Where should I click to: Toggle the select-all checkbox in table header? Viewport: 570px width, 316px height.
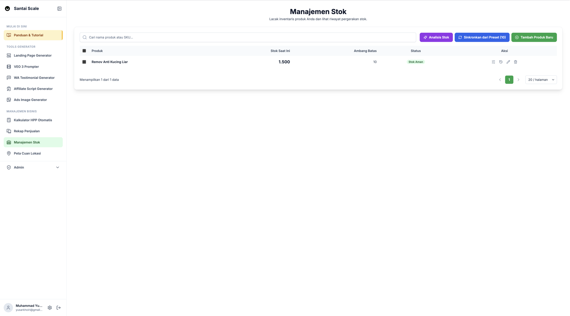pyautogui.click(x=84, y=51)
